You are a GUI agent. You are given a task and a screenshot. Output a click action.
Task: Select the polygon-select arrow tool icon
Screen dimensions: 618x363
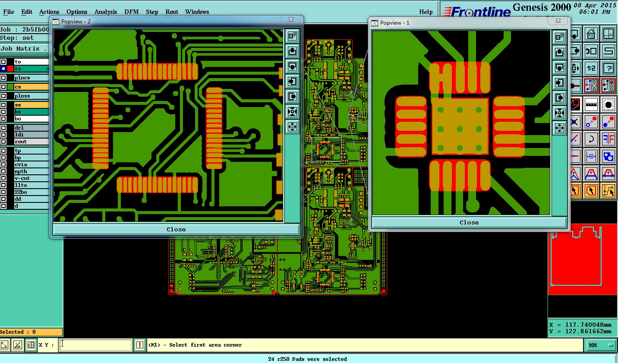(591, 190)
